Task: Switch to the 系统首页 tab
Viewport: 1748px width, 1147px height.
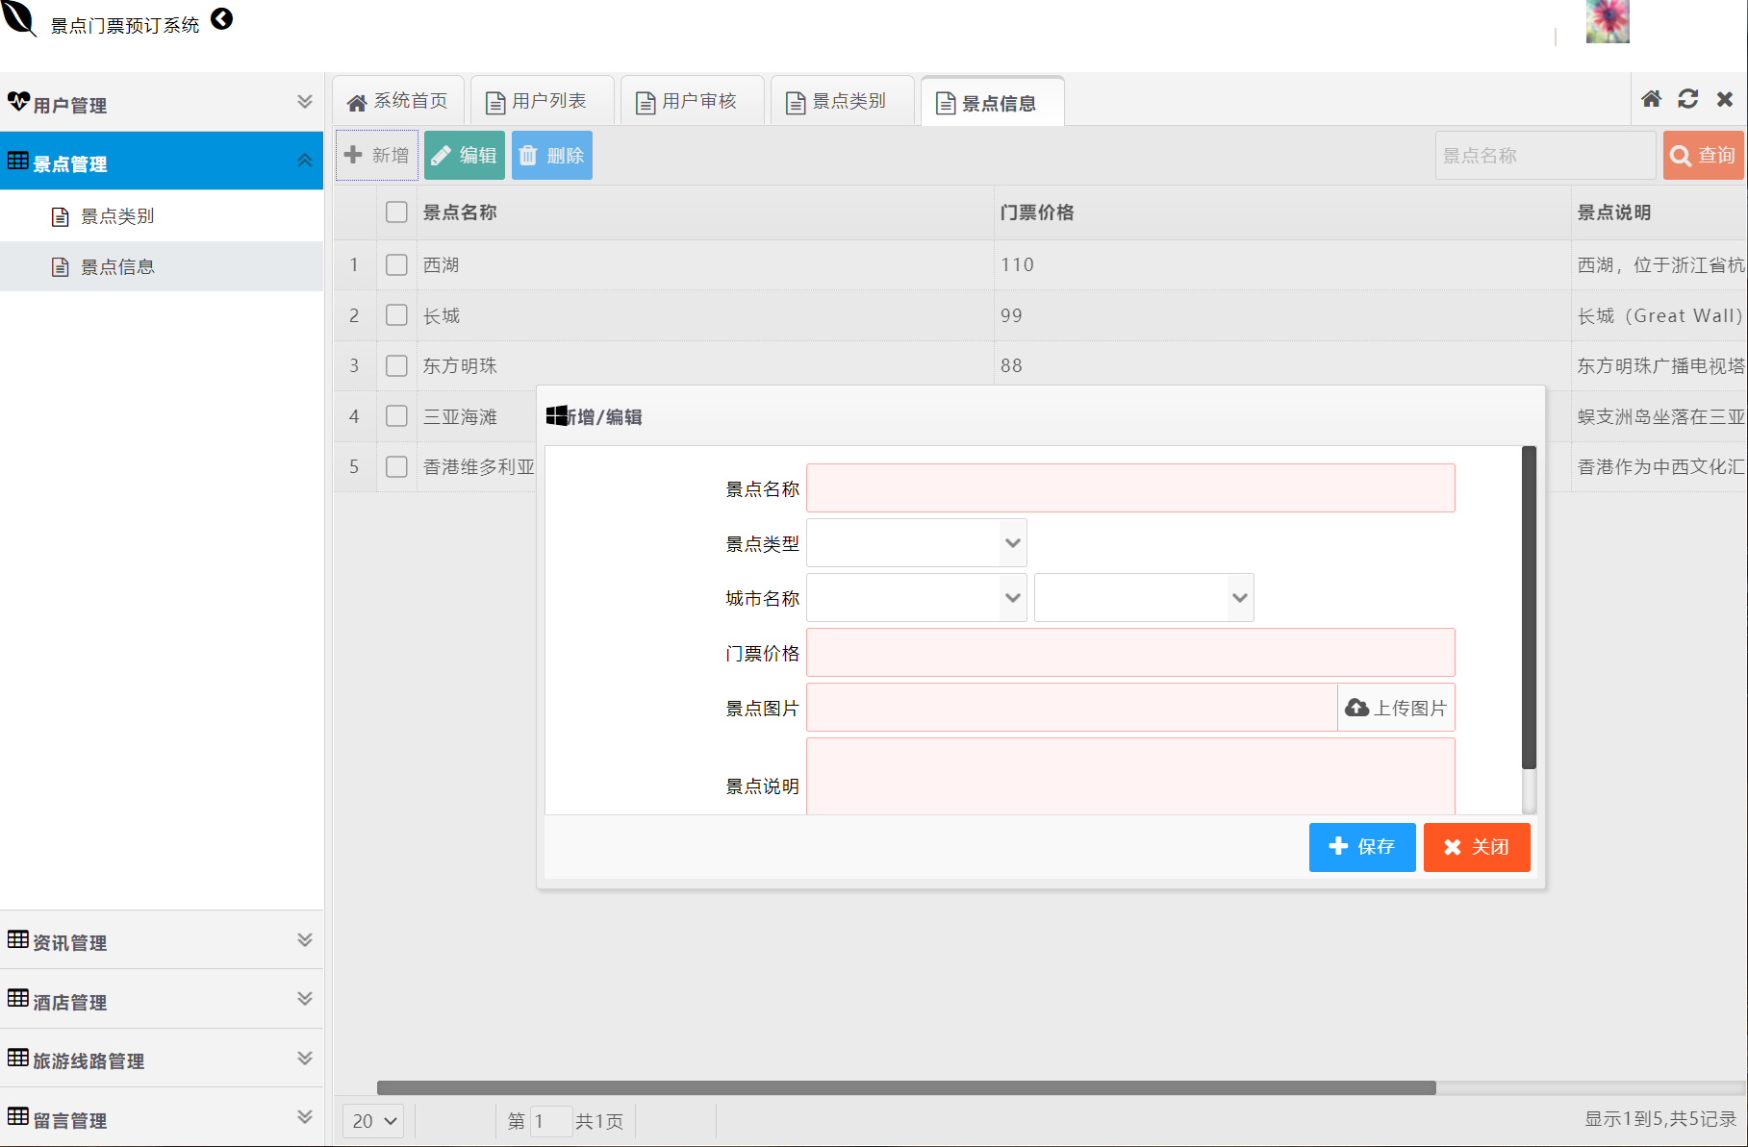Action: 397,100
